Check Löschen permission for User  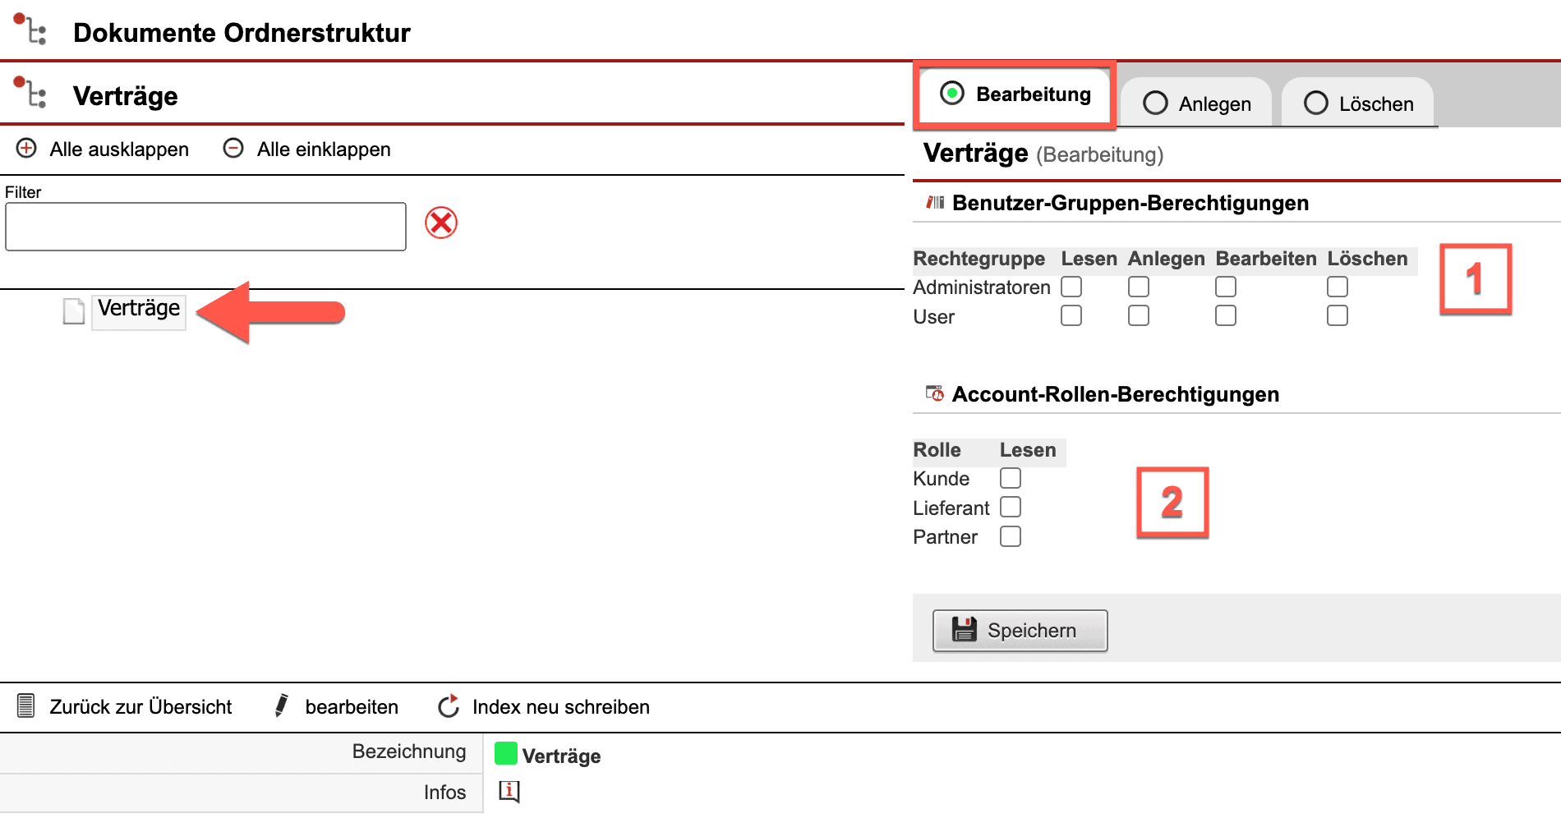1337,316
